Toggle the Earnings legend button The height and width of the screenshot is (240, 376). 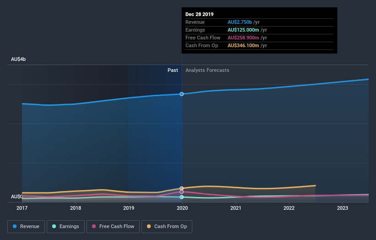[x=65, y=227]
